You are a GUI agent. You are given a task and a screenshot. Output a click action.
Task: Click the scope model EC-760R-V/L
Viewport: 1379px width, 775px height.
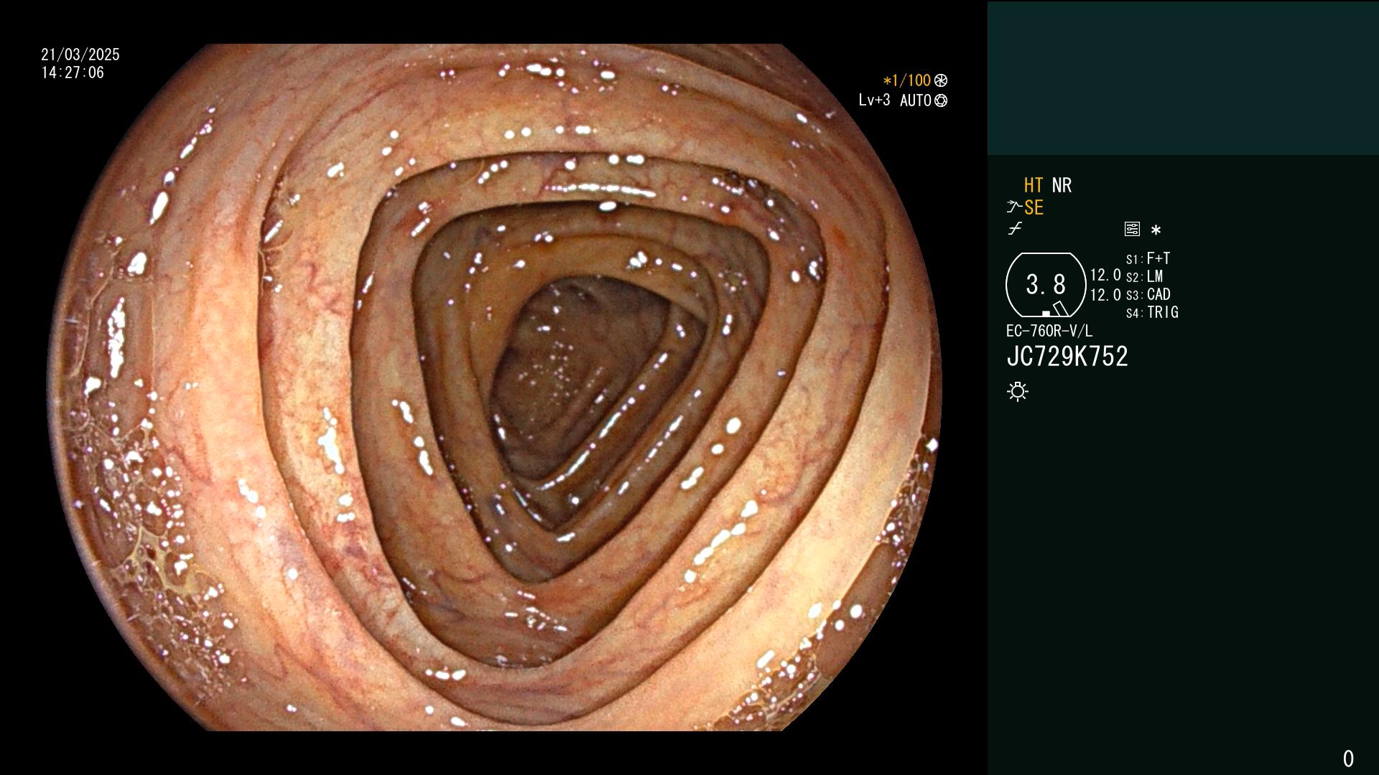click(1049, 331)
